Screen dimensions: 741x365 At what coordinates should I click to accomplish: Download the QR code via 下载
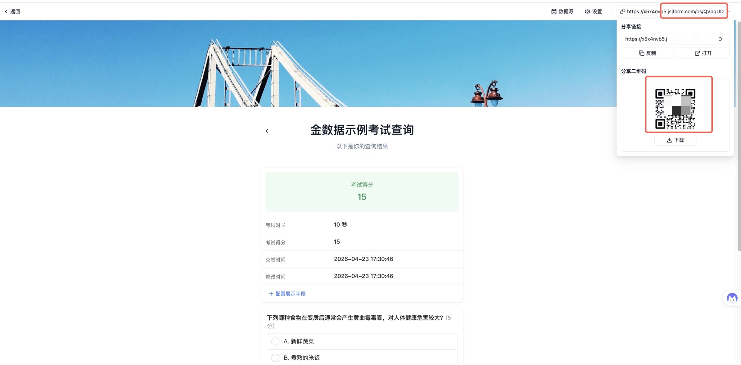click(x=675, y=140)
